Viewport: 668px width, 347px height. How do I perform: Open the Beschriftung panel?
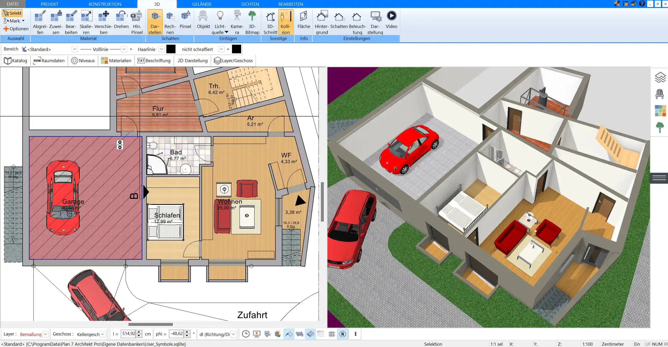[x=154, y=61]
